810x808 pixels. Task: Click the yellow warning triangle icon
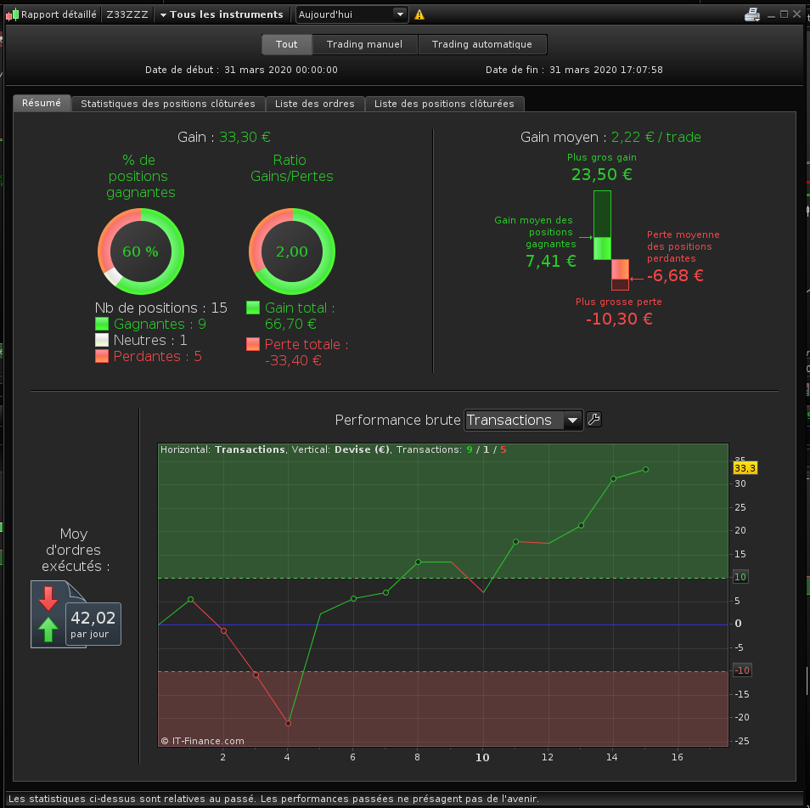[x=419, y=15]
